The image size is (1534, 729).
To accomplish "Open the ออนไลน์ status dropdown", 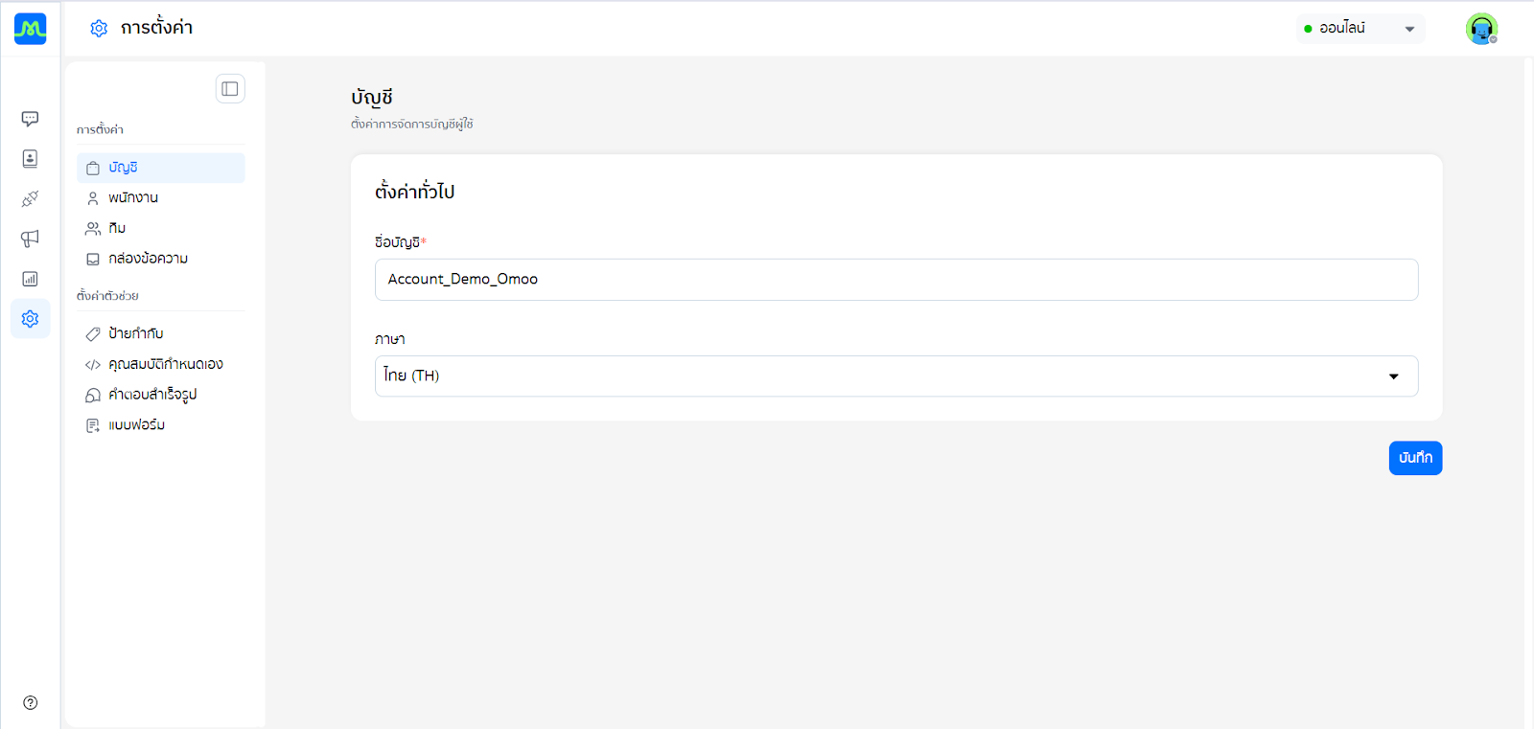I will coord(1360,29).
